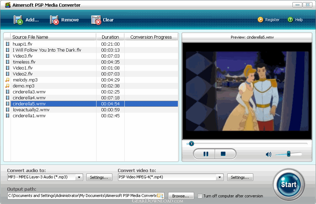Viewport: 316px width, 204px height.
Task: Click music note icon beside demo.mp3
Action: pyautogui.click(x=7, y=86)
